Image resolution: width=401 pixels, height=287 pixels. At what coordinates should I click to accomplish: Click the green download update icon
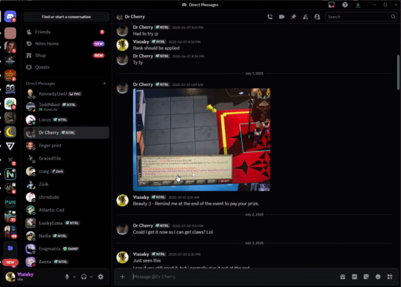pyautogui.click(x=358, y=5)
